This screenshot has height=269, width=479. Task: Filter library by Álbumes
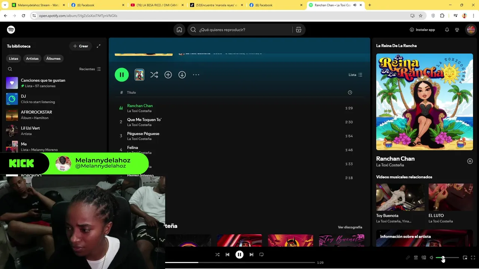point(54,58)
